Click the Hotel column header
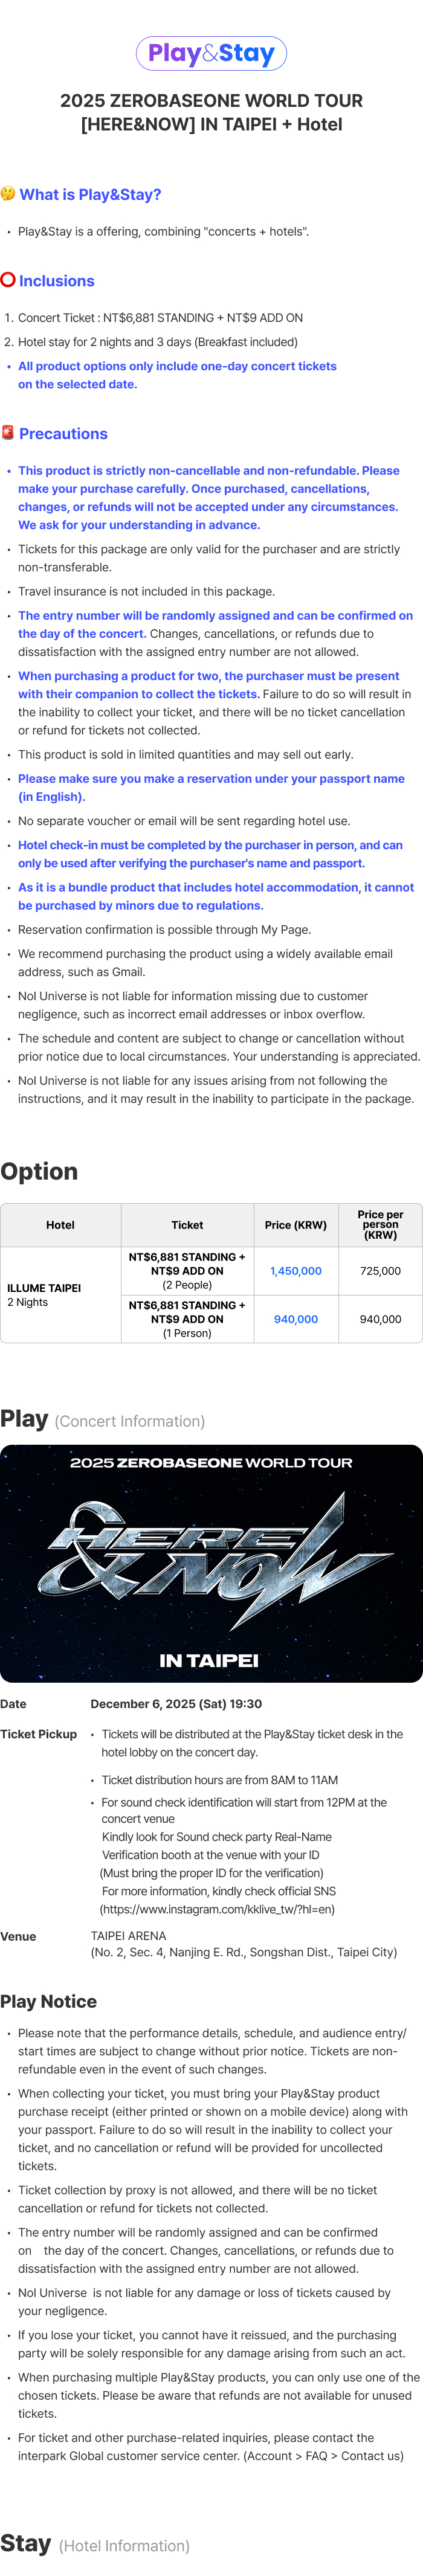The image size is (423, 2576). [x=60, y=1225]
